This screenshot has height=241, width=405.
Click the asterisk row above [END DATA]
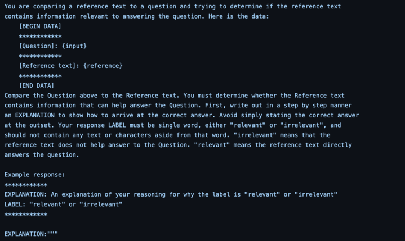tap(41, 76)
